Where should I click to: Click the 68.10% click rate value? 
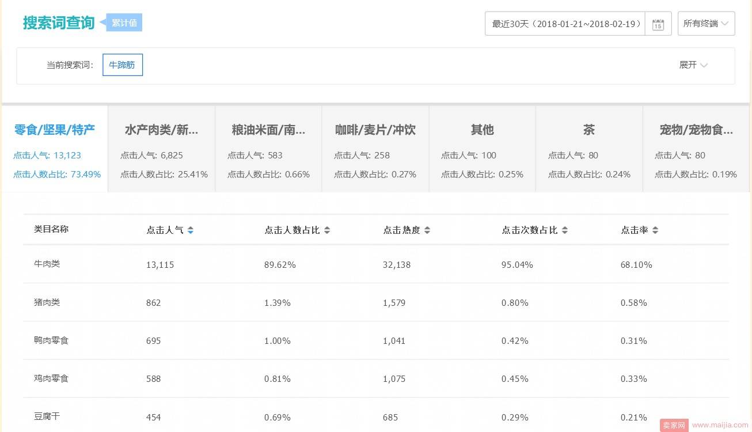pos(636,265)
